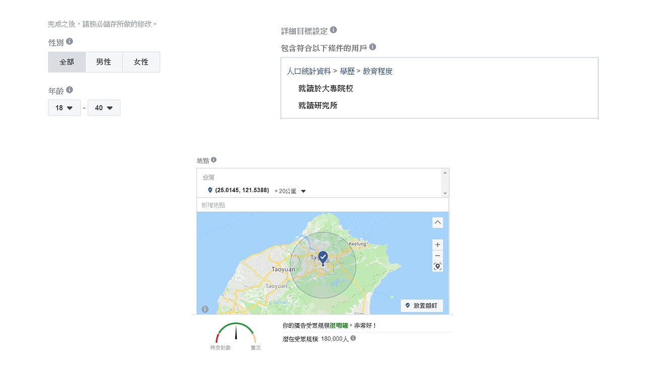Zoom in on the map with + icon

pyautogui.click(x=437, y=245)
